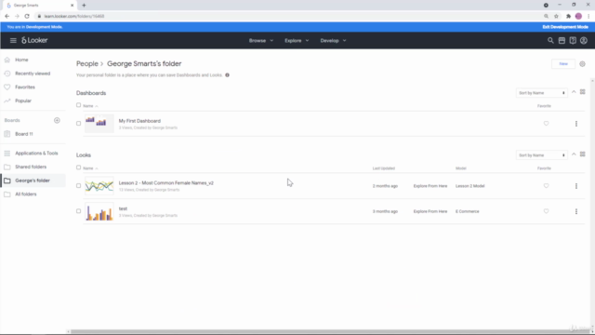Viewport: 595px width, 335px height.
Task: Open Dashboards Sort by Name dropdown
Action: tap(541, 93)
